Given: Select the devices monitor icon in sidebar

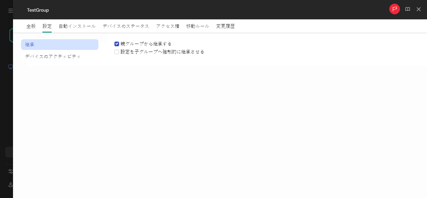Looking at the screenshot, I should click(10, 67).
